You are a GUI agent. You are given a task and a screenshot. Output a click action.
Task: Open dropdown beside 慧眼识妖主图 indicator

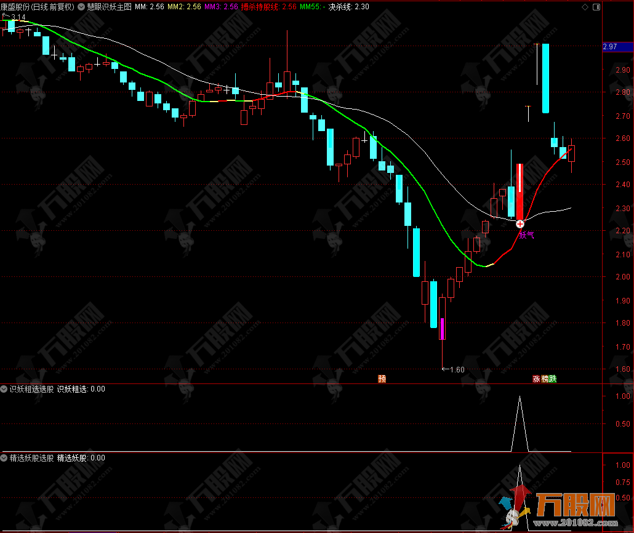[81, 7]
